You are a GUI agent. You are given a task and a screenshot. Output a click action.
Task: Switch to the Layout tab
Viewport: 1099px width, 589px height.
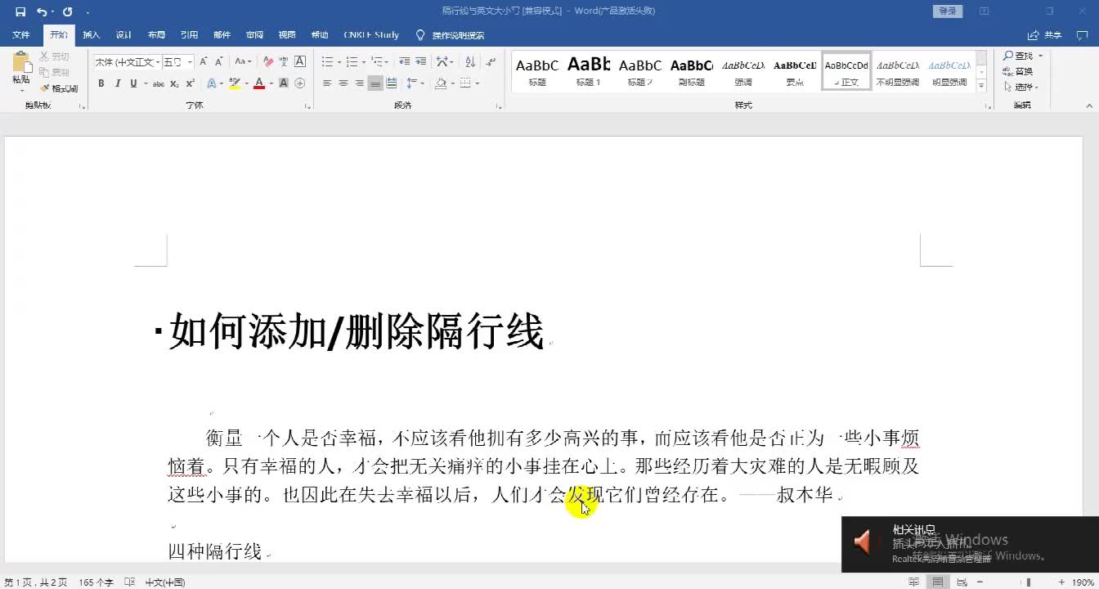pyautogui.click(x=156, y=35)
